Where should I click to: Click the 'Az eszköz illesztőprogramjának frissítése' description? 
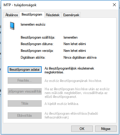[x=73, y=81]
